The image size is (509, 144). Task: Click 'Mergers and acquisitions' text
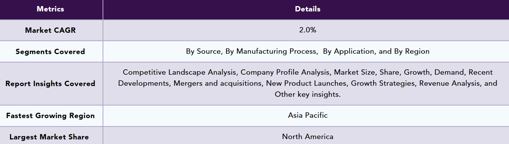217,83
